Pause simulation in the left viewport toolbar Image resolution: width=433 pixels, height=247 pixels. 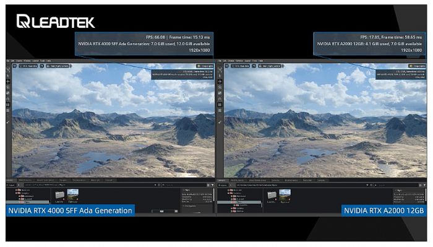point(8,105)
